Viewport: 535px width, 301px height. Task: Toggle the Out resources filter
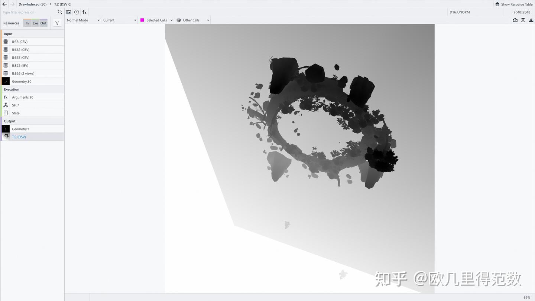coord(43,23)
